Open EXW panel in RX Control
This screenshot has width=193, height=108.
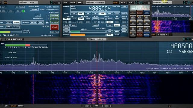pos(80,2)
